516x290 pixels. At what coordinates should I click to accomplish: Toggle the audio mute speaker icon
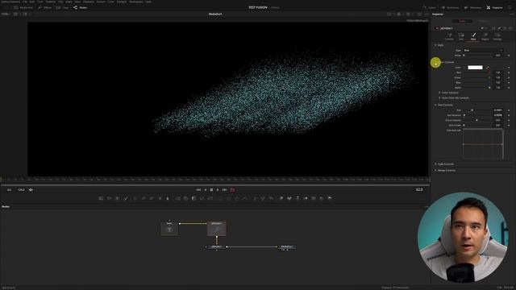[31, 190]
